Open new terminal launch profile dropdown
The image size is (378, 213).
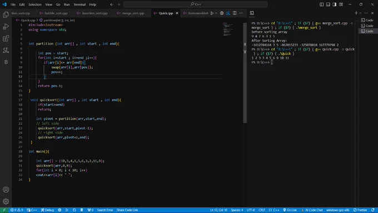tap(360, 13)
